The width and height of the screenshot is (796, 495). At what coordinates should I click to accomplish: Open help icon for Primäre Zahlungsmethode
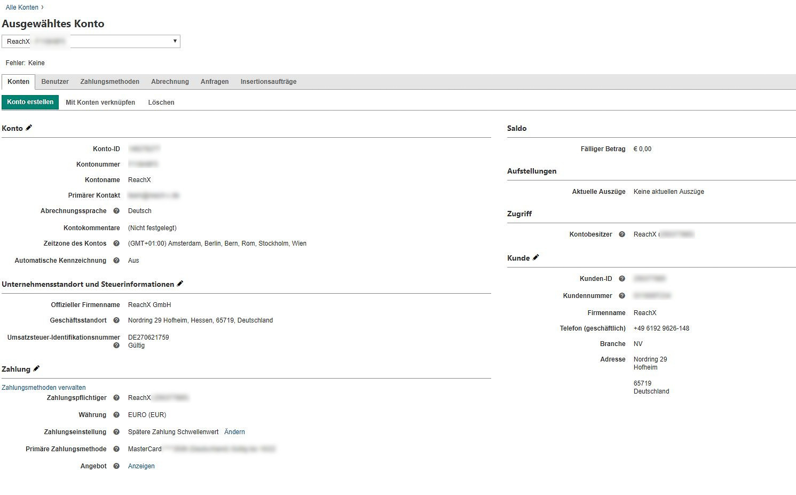(116, 449)
